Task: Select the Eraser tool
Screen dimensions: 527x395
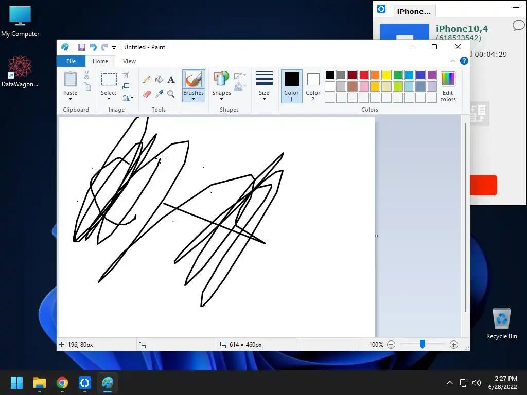Action: coord(147,94)
